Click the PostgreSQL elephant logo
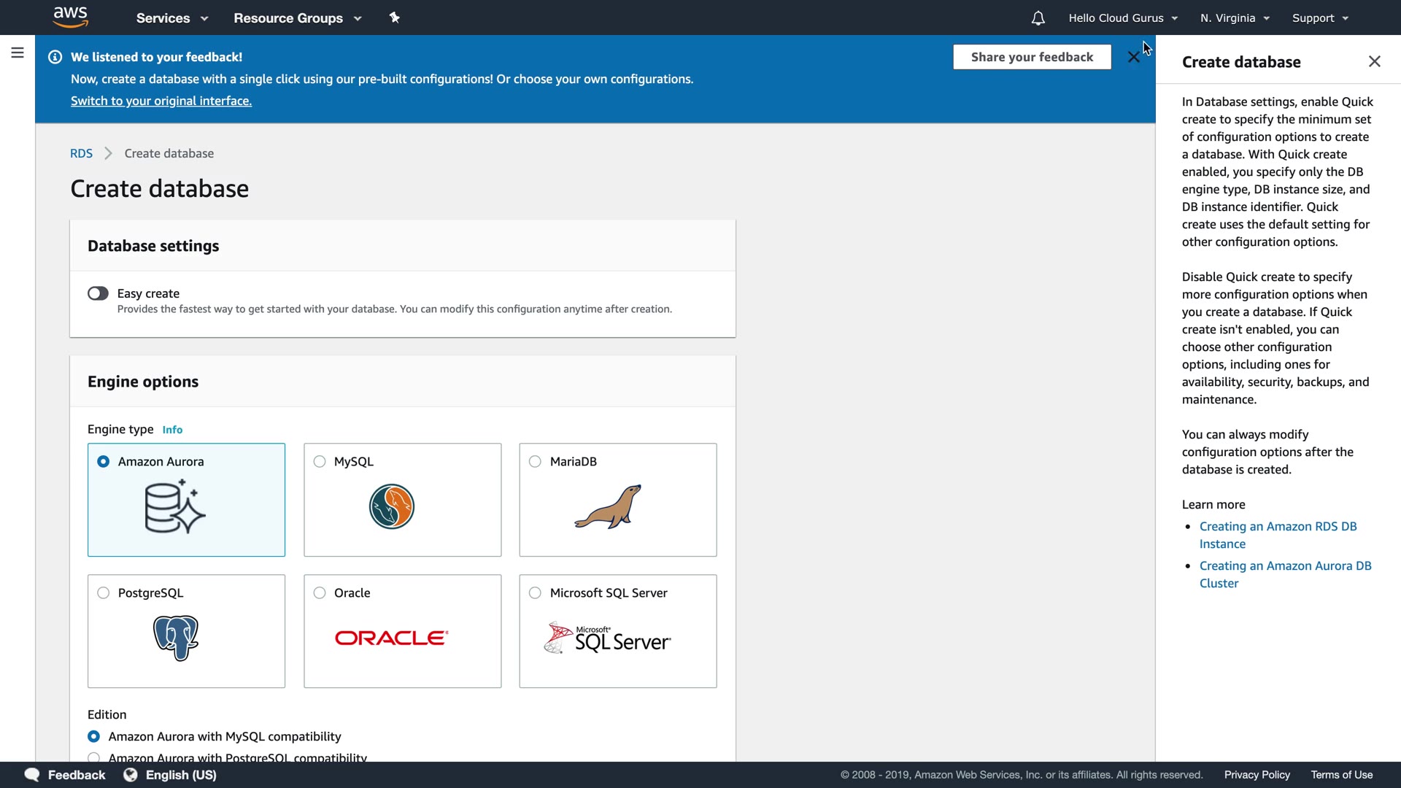The height and width of the screenshot is (788, 1401). 176,638
